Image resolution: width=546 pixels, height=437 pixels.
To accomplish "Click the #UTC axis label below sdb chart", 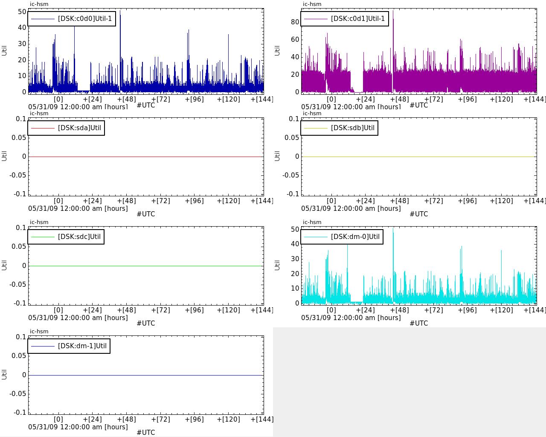I will [x=418, y=214].
